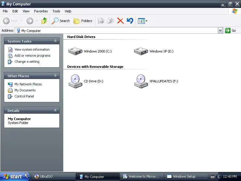This screenshot has height=181, width=241.
Task: Click the CD Drive (D:) label
Action: 93,81
